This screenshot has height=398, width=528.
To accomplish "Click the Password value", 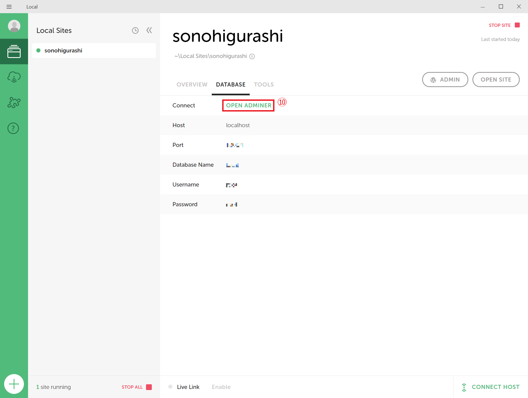I will click(x=232, y=205).
